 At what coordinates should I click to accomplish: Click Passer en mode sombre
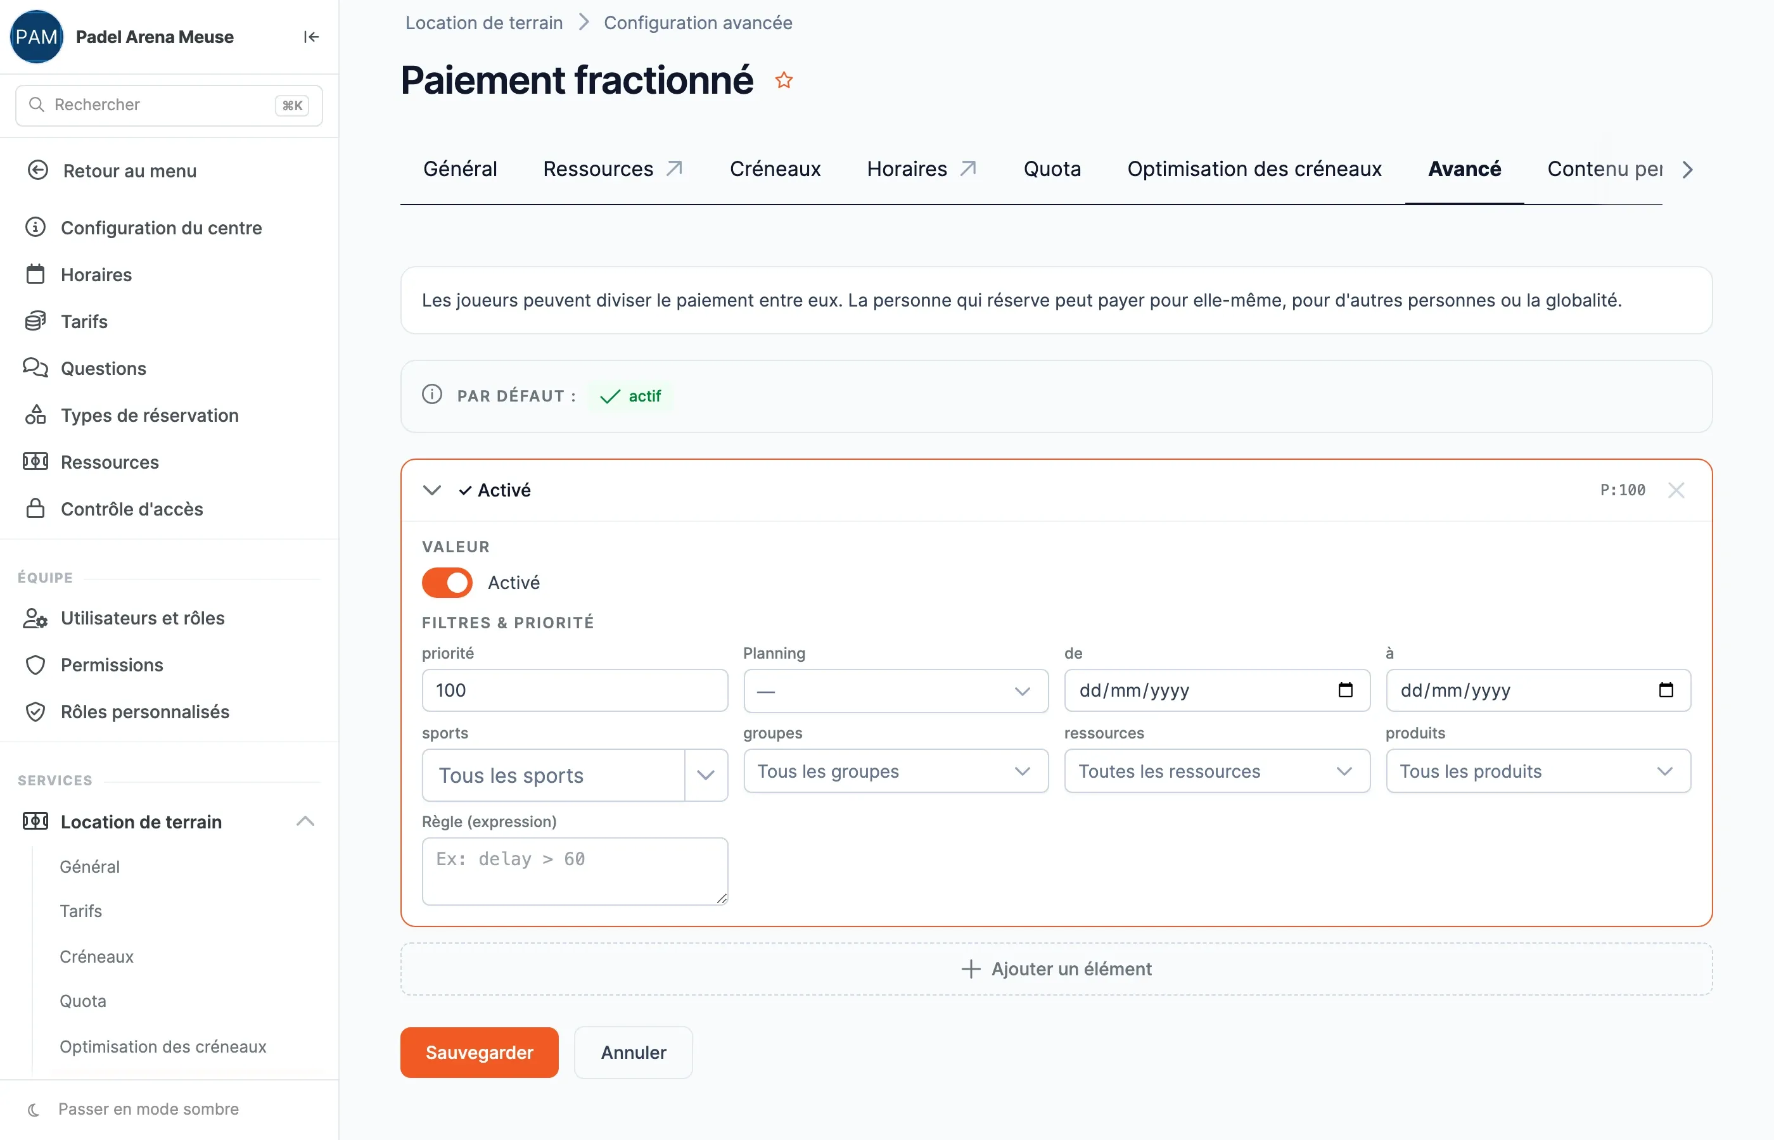tap(148, 1109)
